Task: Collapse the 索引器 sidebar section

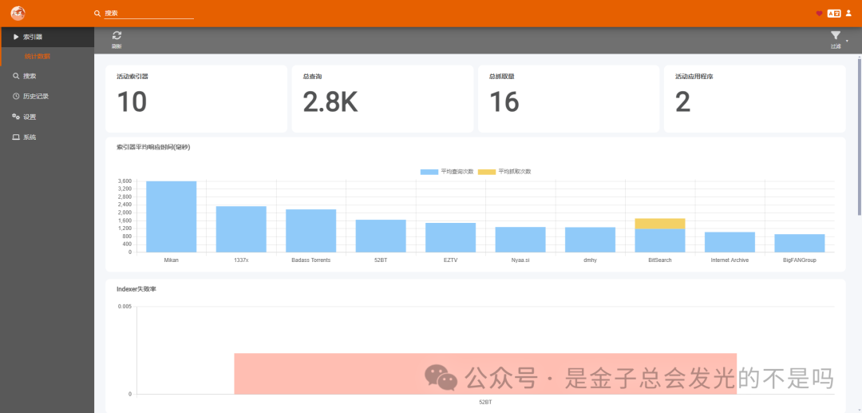Action: (x=32, y=37)
